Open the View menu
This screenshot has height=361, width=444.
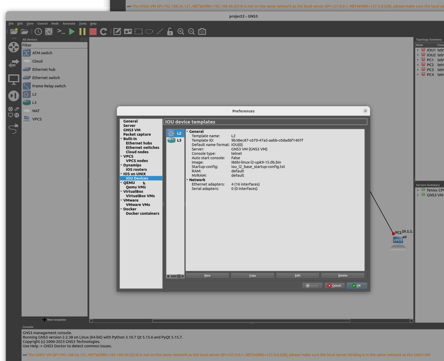(x=30, y=24)
